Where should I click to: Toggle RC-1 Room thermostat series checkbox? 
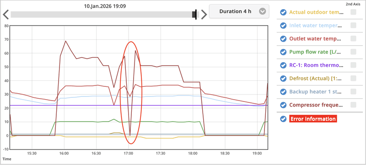[x=283, y=65]
